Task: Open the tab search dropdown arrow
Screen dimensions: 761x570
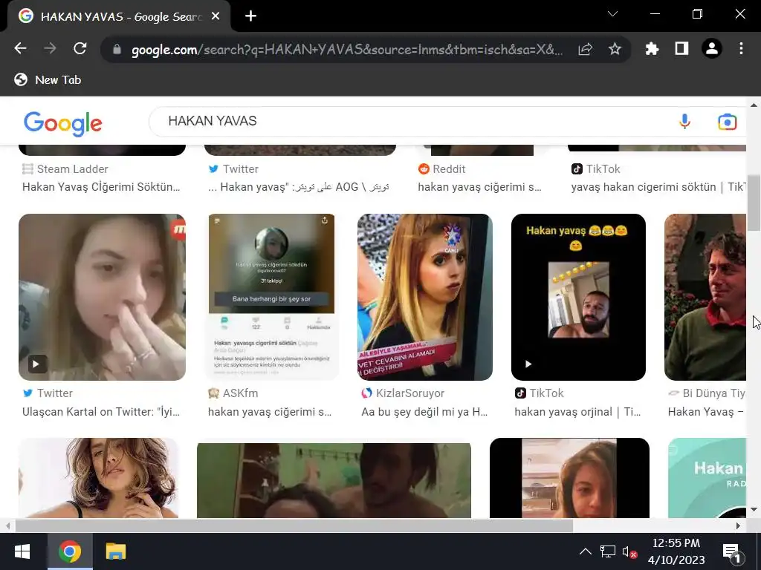Action: [613, 14]
